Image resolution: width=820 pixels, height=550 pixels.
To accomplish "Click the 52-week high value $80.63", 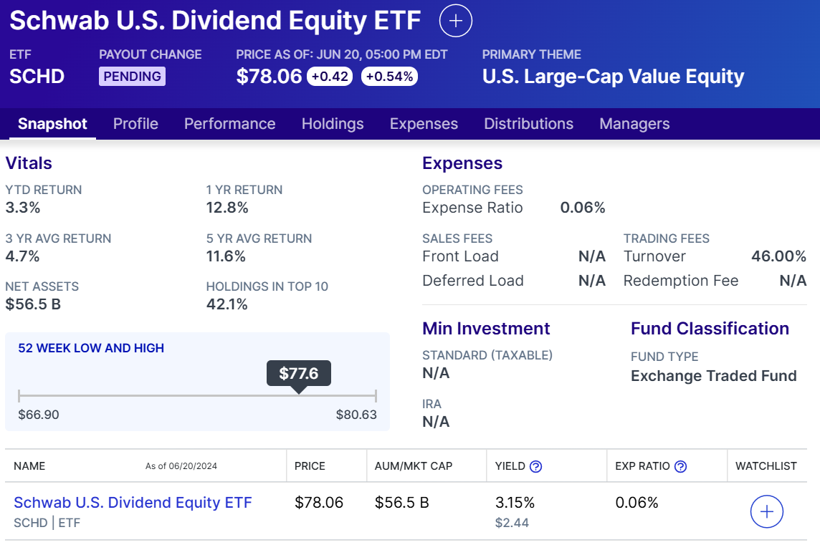I will 356,415.
